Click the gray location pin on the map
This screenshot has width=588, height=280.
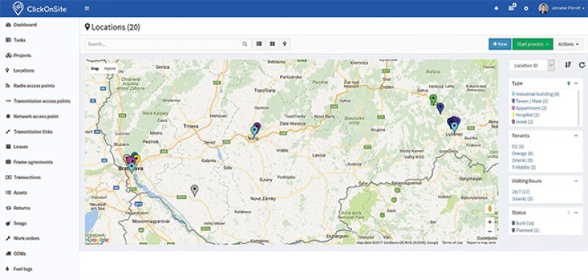tap(194, 190)
